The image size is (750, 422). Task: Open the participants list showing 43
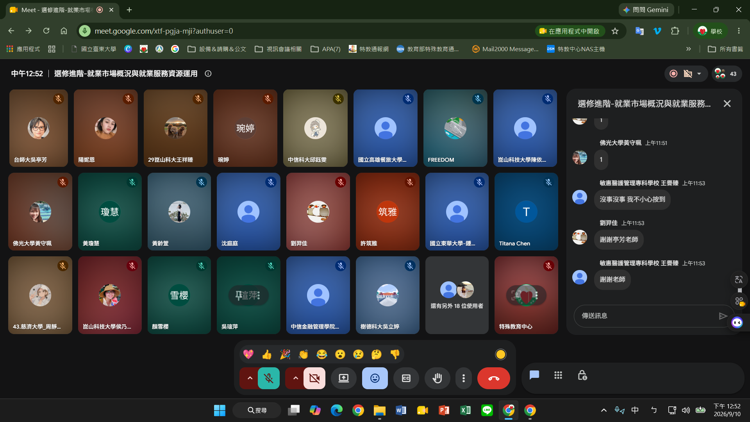click(x=726, y=73)
